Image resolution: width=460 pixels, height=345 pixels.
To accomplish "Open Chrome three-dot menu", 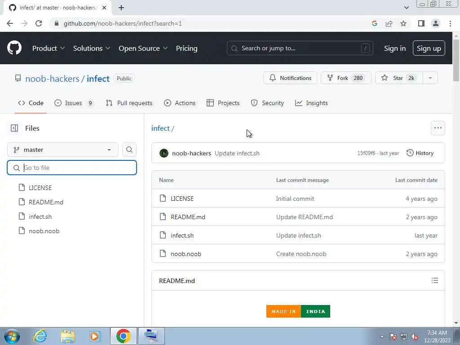I will 450,23.
